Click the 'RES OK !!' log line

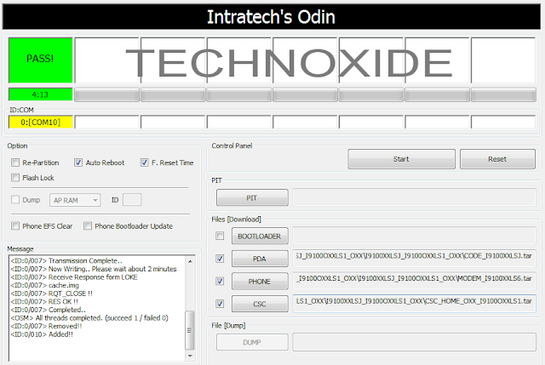pos(44,301)
